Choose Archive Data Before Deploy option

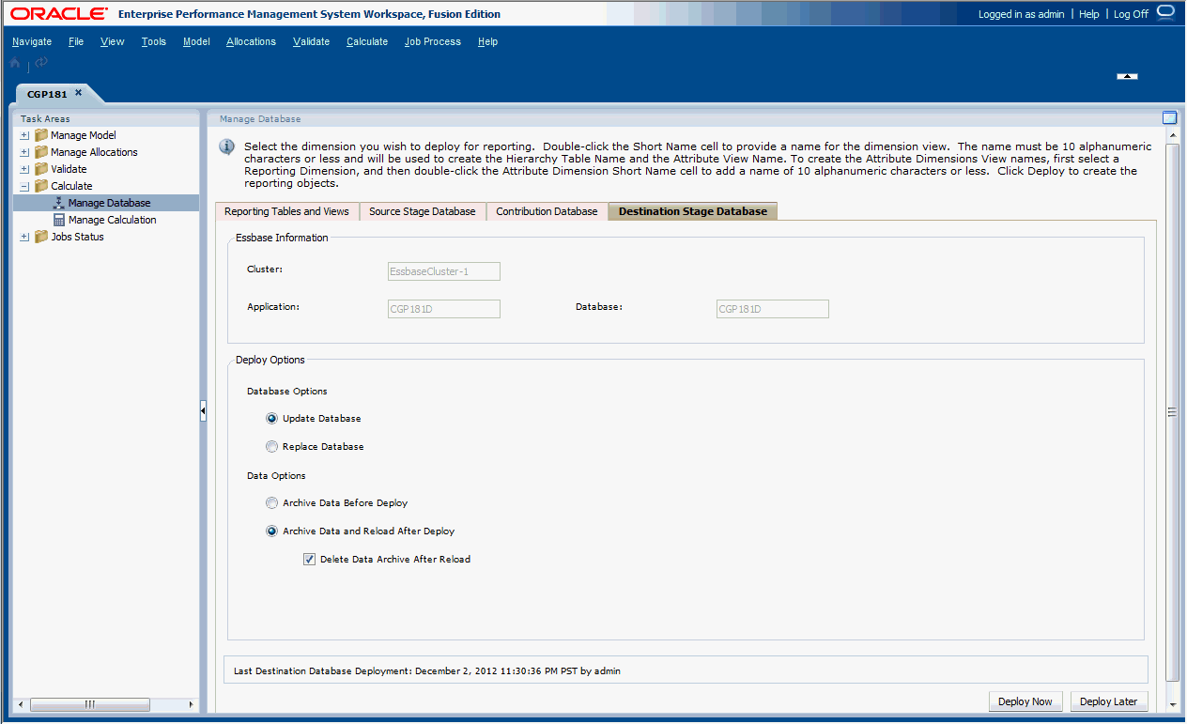pyautogui.click(x=272, y=503)
